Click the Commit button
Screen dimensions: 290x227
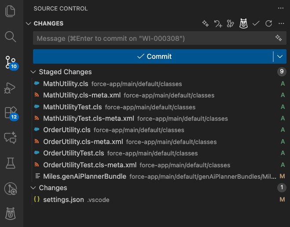[x=153, y=57]
